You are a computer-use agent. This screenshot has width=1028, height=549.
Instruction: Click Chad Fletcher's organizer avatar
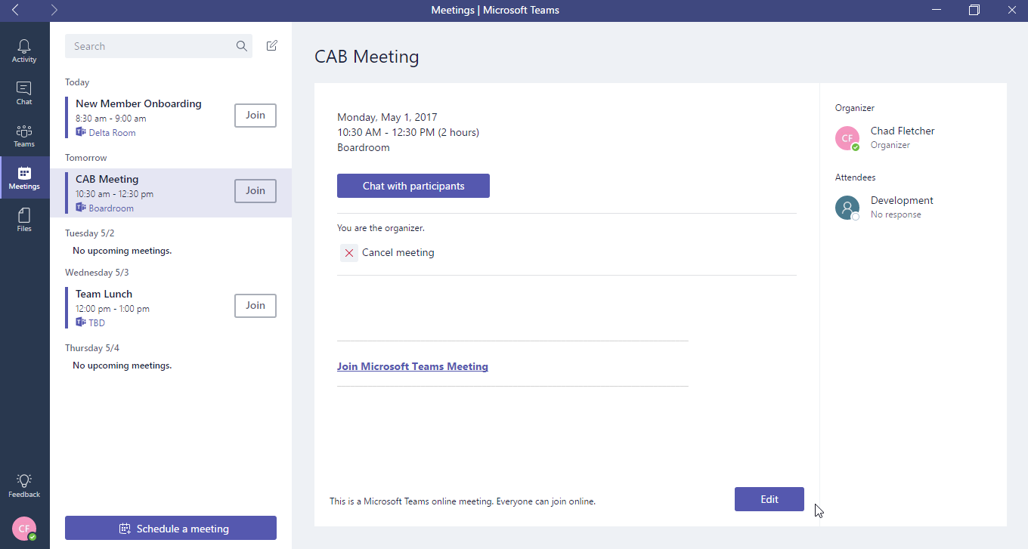(x=847, y=138)
